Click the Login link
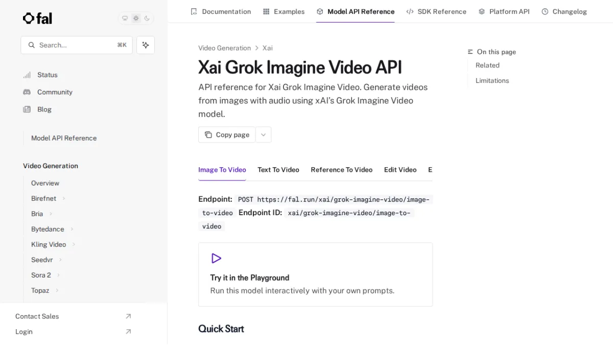Image resolution: width=613 pixels, height=345 pixels. click(x=24, y=332)
